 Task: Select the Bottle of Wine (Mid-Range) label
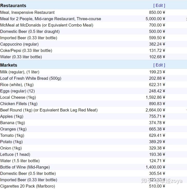coord(25,167)
